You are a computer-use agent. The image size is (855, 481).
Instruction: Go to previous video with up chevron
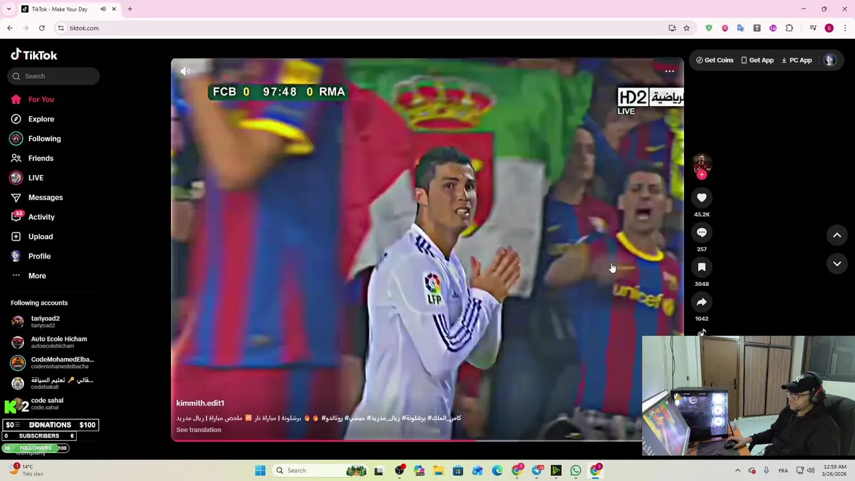(x=837, y=235)
